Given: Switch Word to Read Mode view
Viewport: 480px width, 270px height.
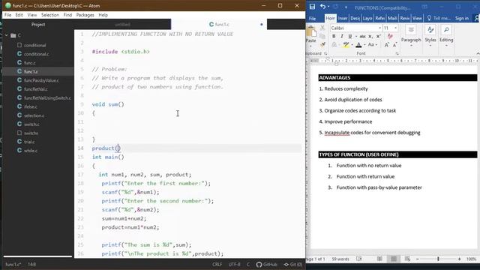Looking at the screenshot, I should pos(379,259).
